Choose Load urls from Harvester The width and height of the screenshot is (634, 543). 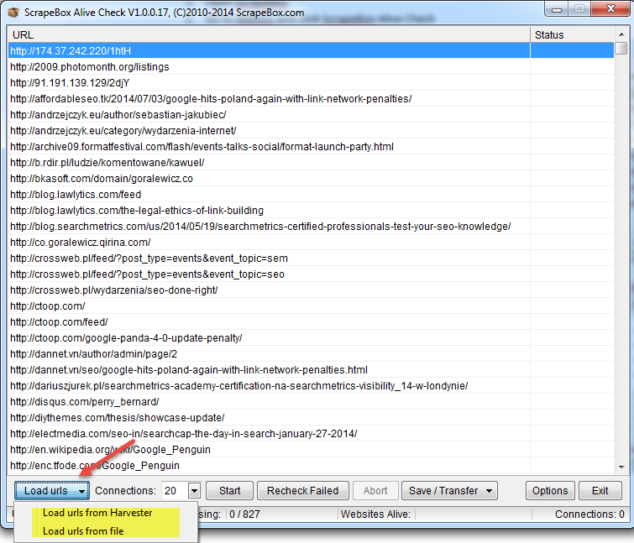pyautogui.click(x=97, y=513)
